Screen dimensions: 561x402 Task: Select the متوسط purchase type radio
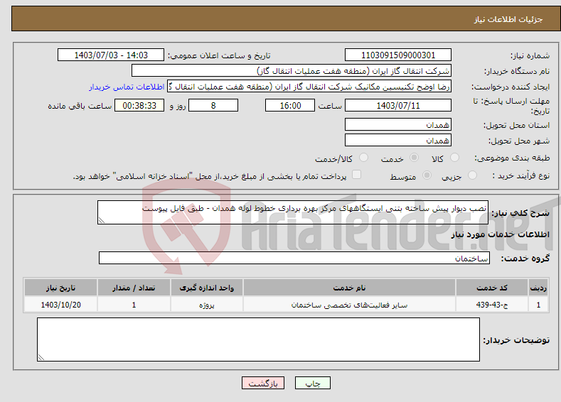(427, 175)
